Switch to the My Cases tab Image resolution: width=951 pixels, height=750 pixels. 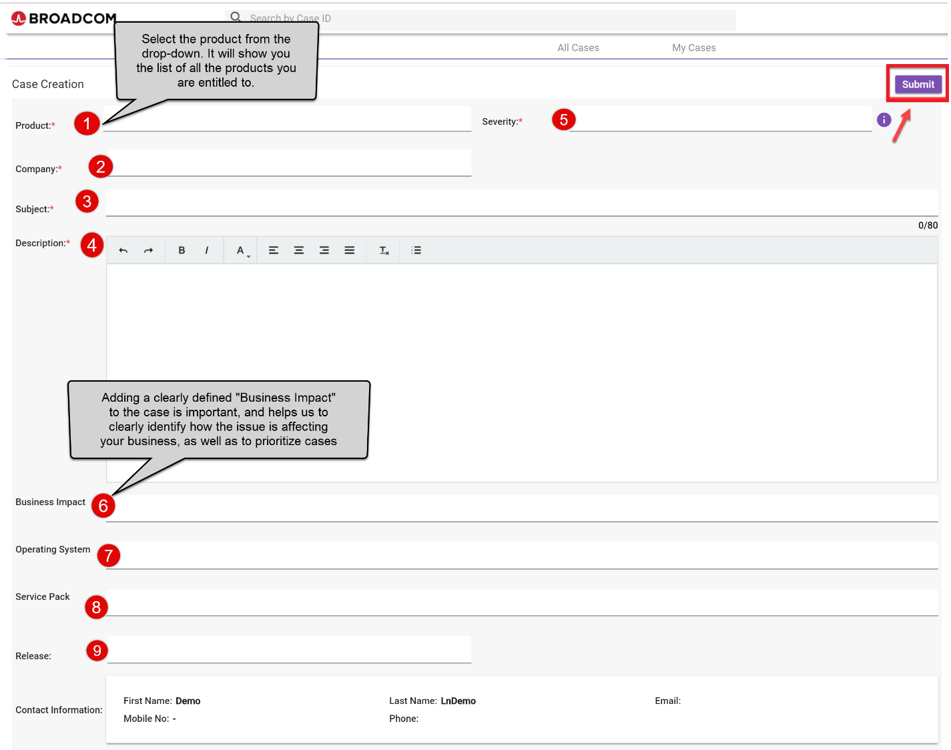click(694, 48)
